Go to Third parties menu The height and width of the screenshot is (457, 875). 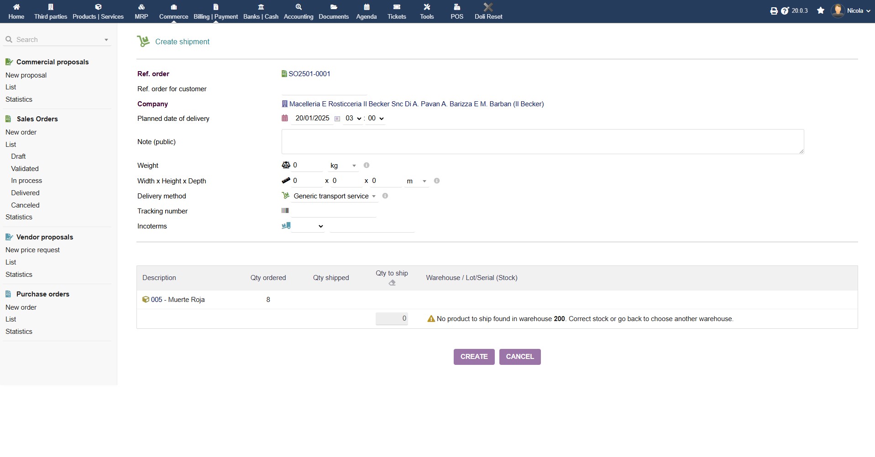point(51,11)
